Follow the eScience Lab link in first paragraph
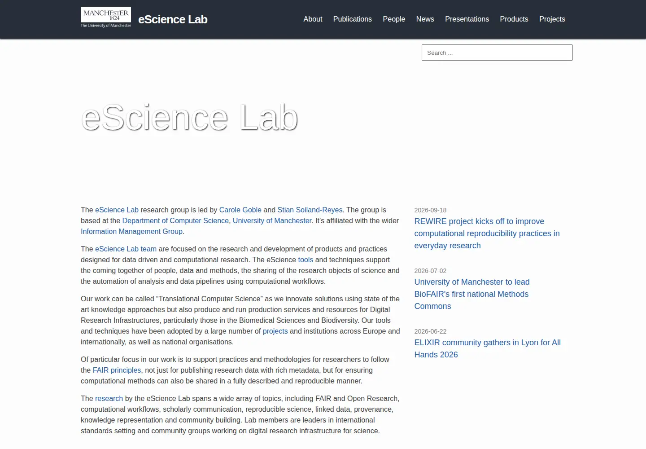The width and height of the screenshot is (646, 449). point(117,210)
